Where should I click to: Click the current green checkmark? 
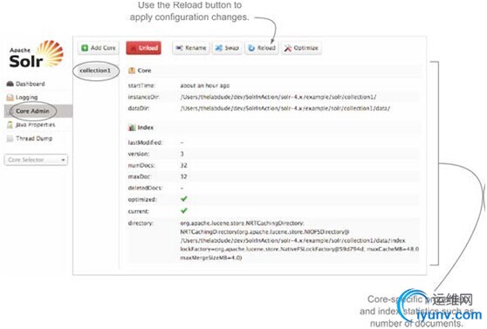[184, 210]
